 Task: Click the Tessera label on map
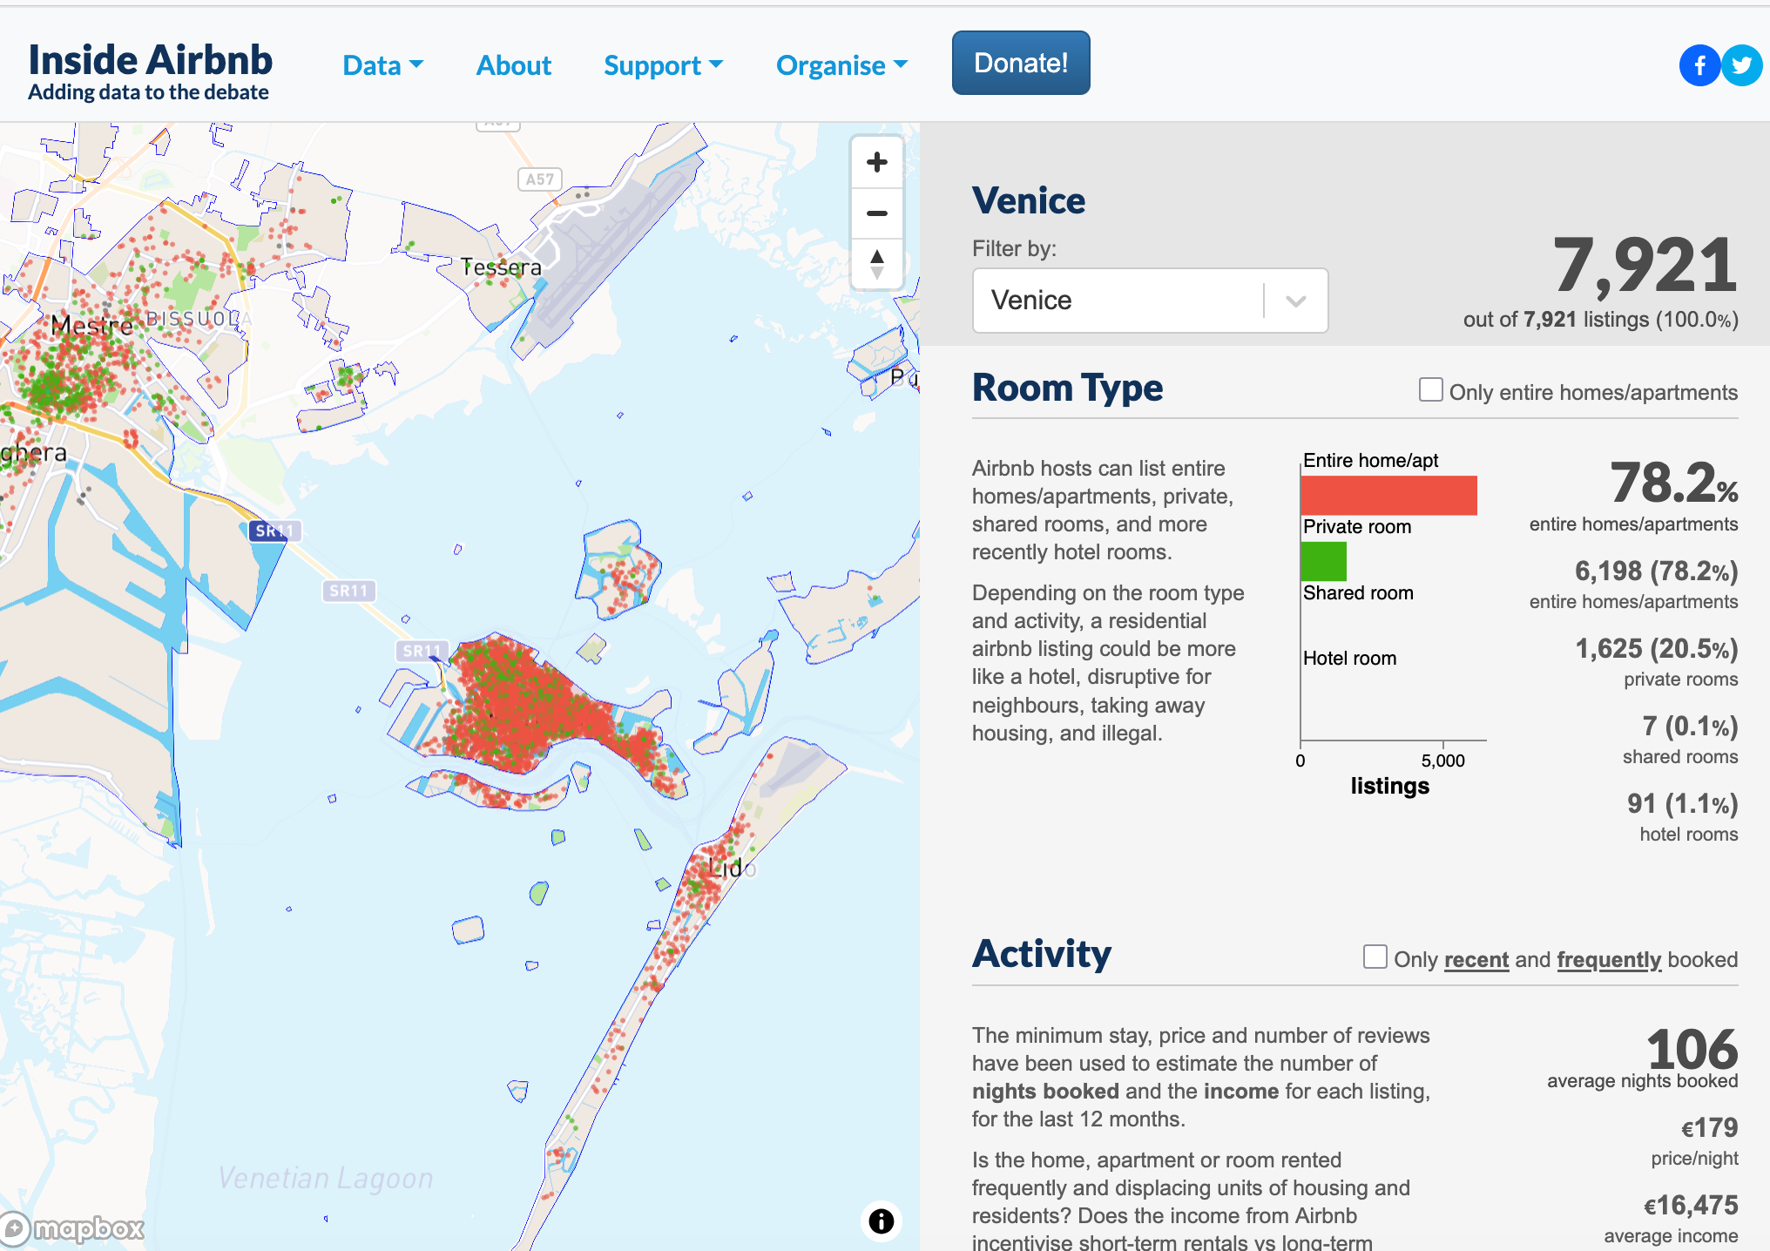[501, 267]
